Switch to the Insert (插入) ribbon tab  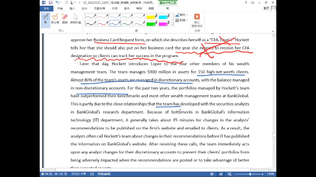[x=72, y=8]
